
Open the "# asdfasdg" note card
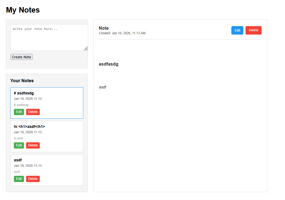pos(47,99)
